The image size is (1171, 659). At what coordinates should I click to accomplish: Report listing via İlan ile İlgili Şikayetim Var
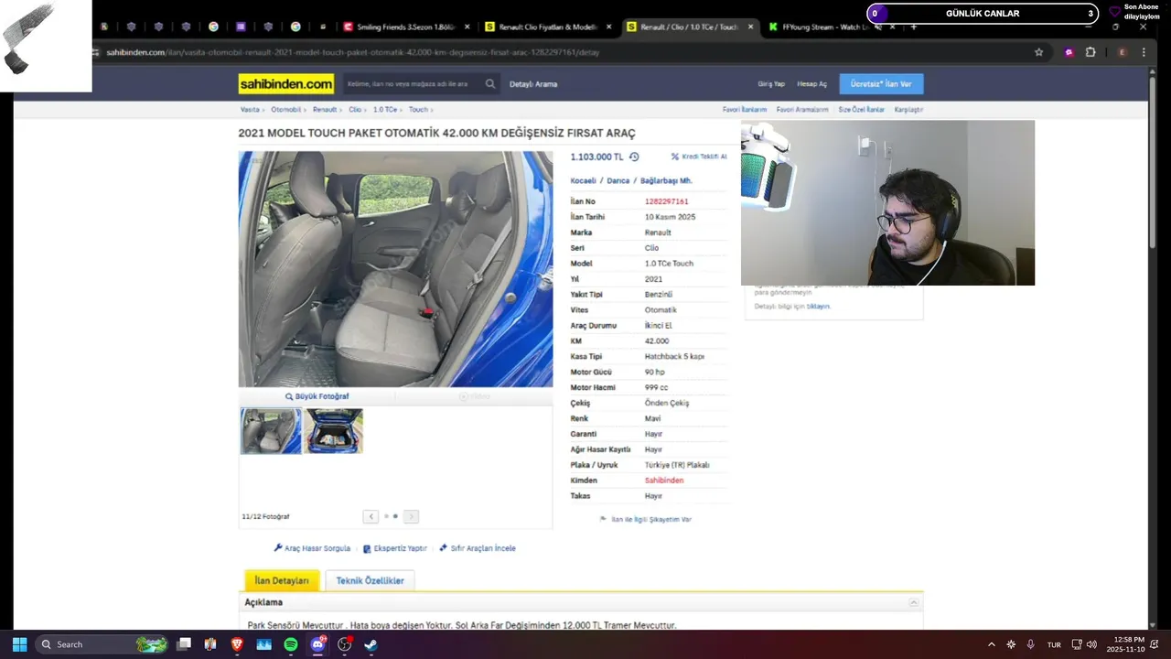pyautogui.click(x=646, y=519)
